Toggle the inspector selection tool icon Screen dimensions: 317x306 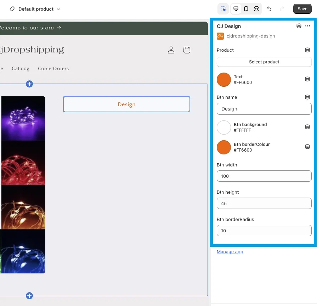click(223, 9)
